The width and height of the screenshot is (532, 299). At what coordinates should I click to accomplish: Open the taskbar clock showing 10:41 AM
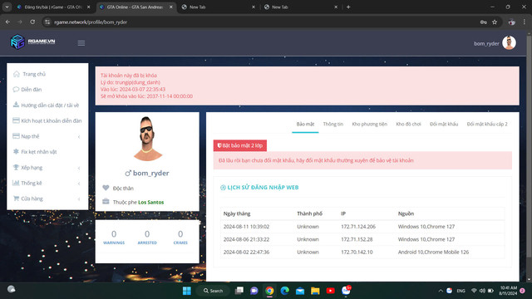(x=508, y=291)
